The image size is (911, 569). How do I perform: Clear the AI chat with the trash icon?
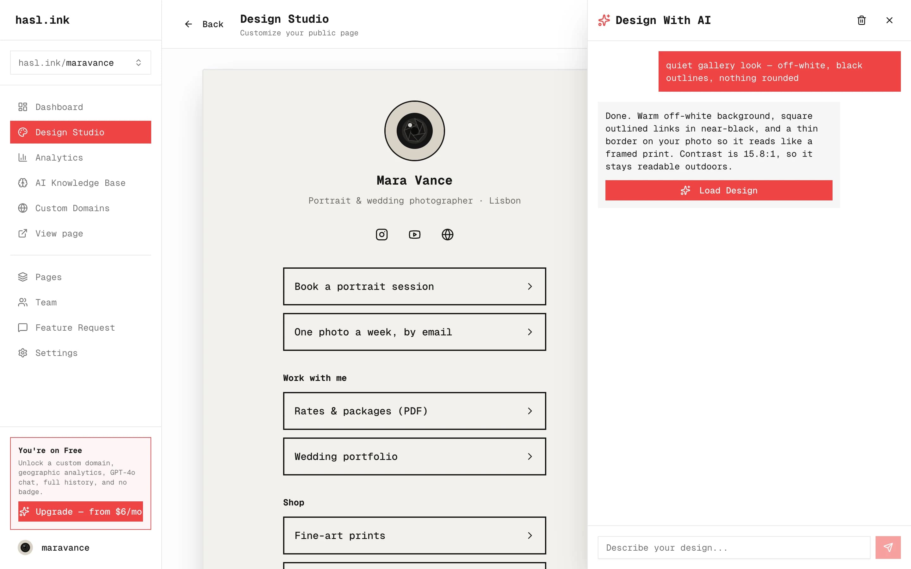862,20
